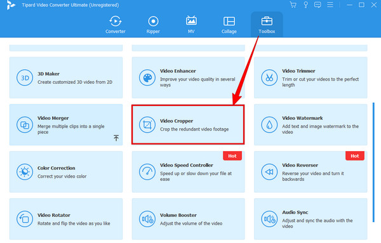The image size is (381, 243).
Task: Click the register key icon
Action: pos(305,4)
